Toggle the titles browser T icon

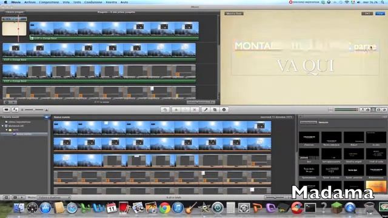[x=373, y=110]
